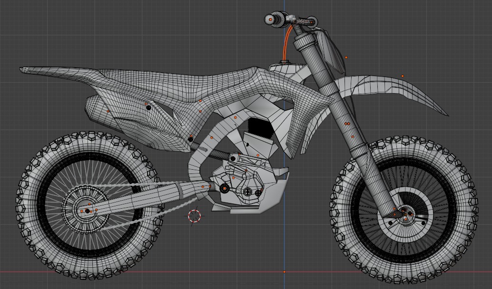Click the world origin point on red axis
This screenshot has height=289, width=492.
pyautogui.click(x=285, y=272)
